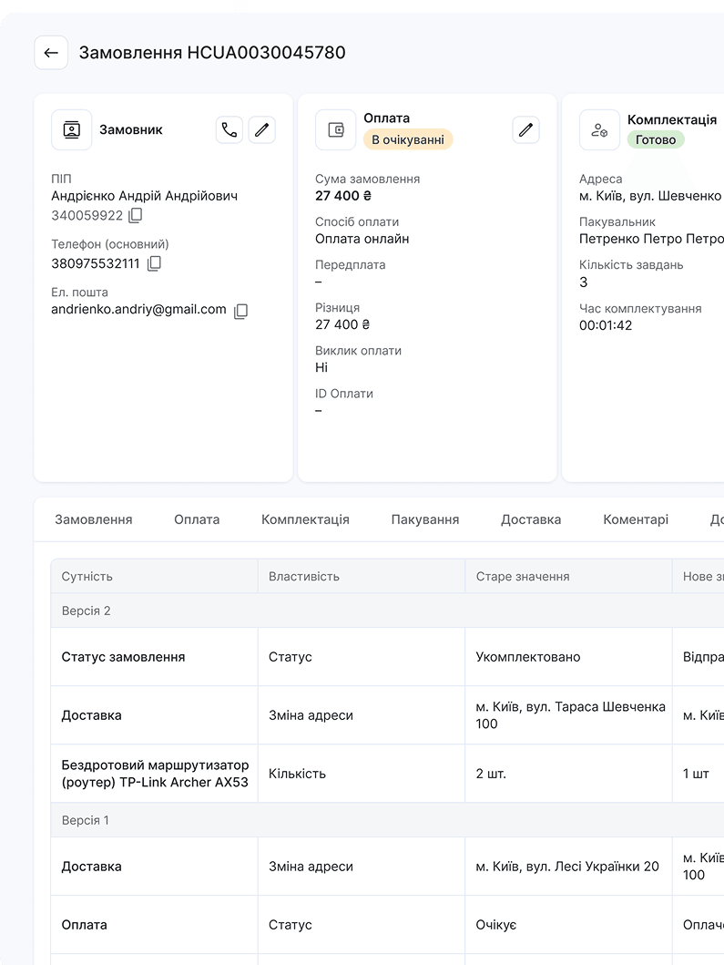724x965 pixels.
Task: Click the Готово status badge
Action: [656, 139]
